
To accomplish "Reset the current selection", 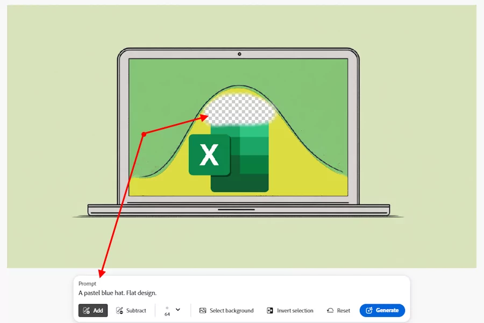I will tap(338, 311).
